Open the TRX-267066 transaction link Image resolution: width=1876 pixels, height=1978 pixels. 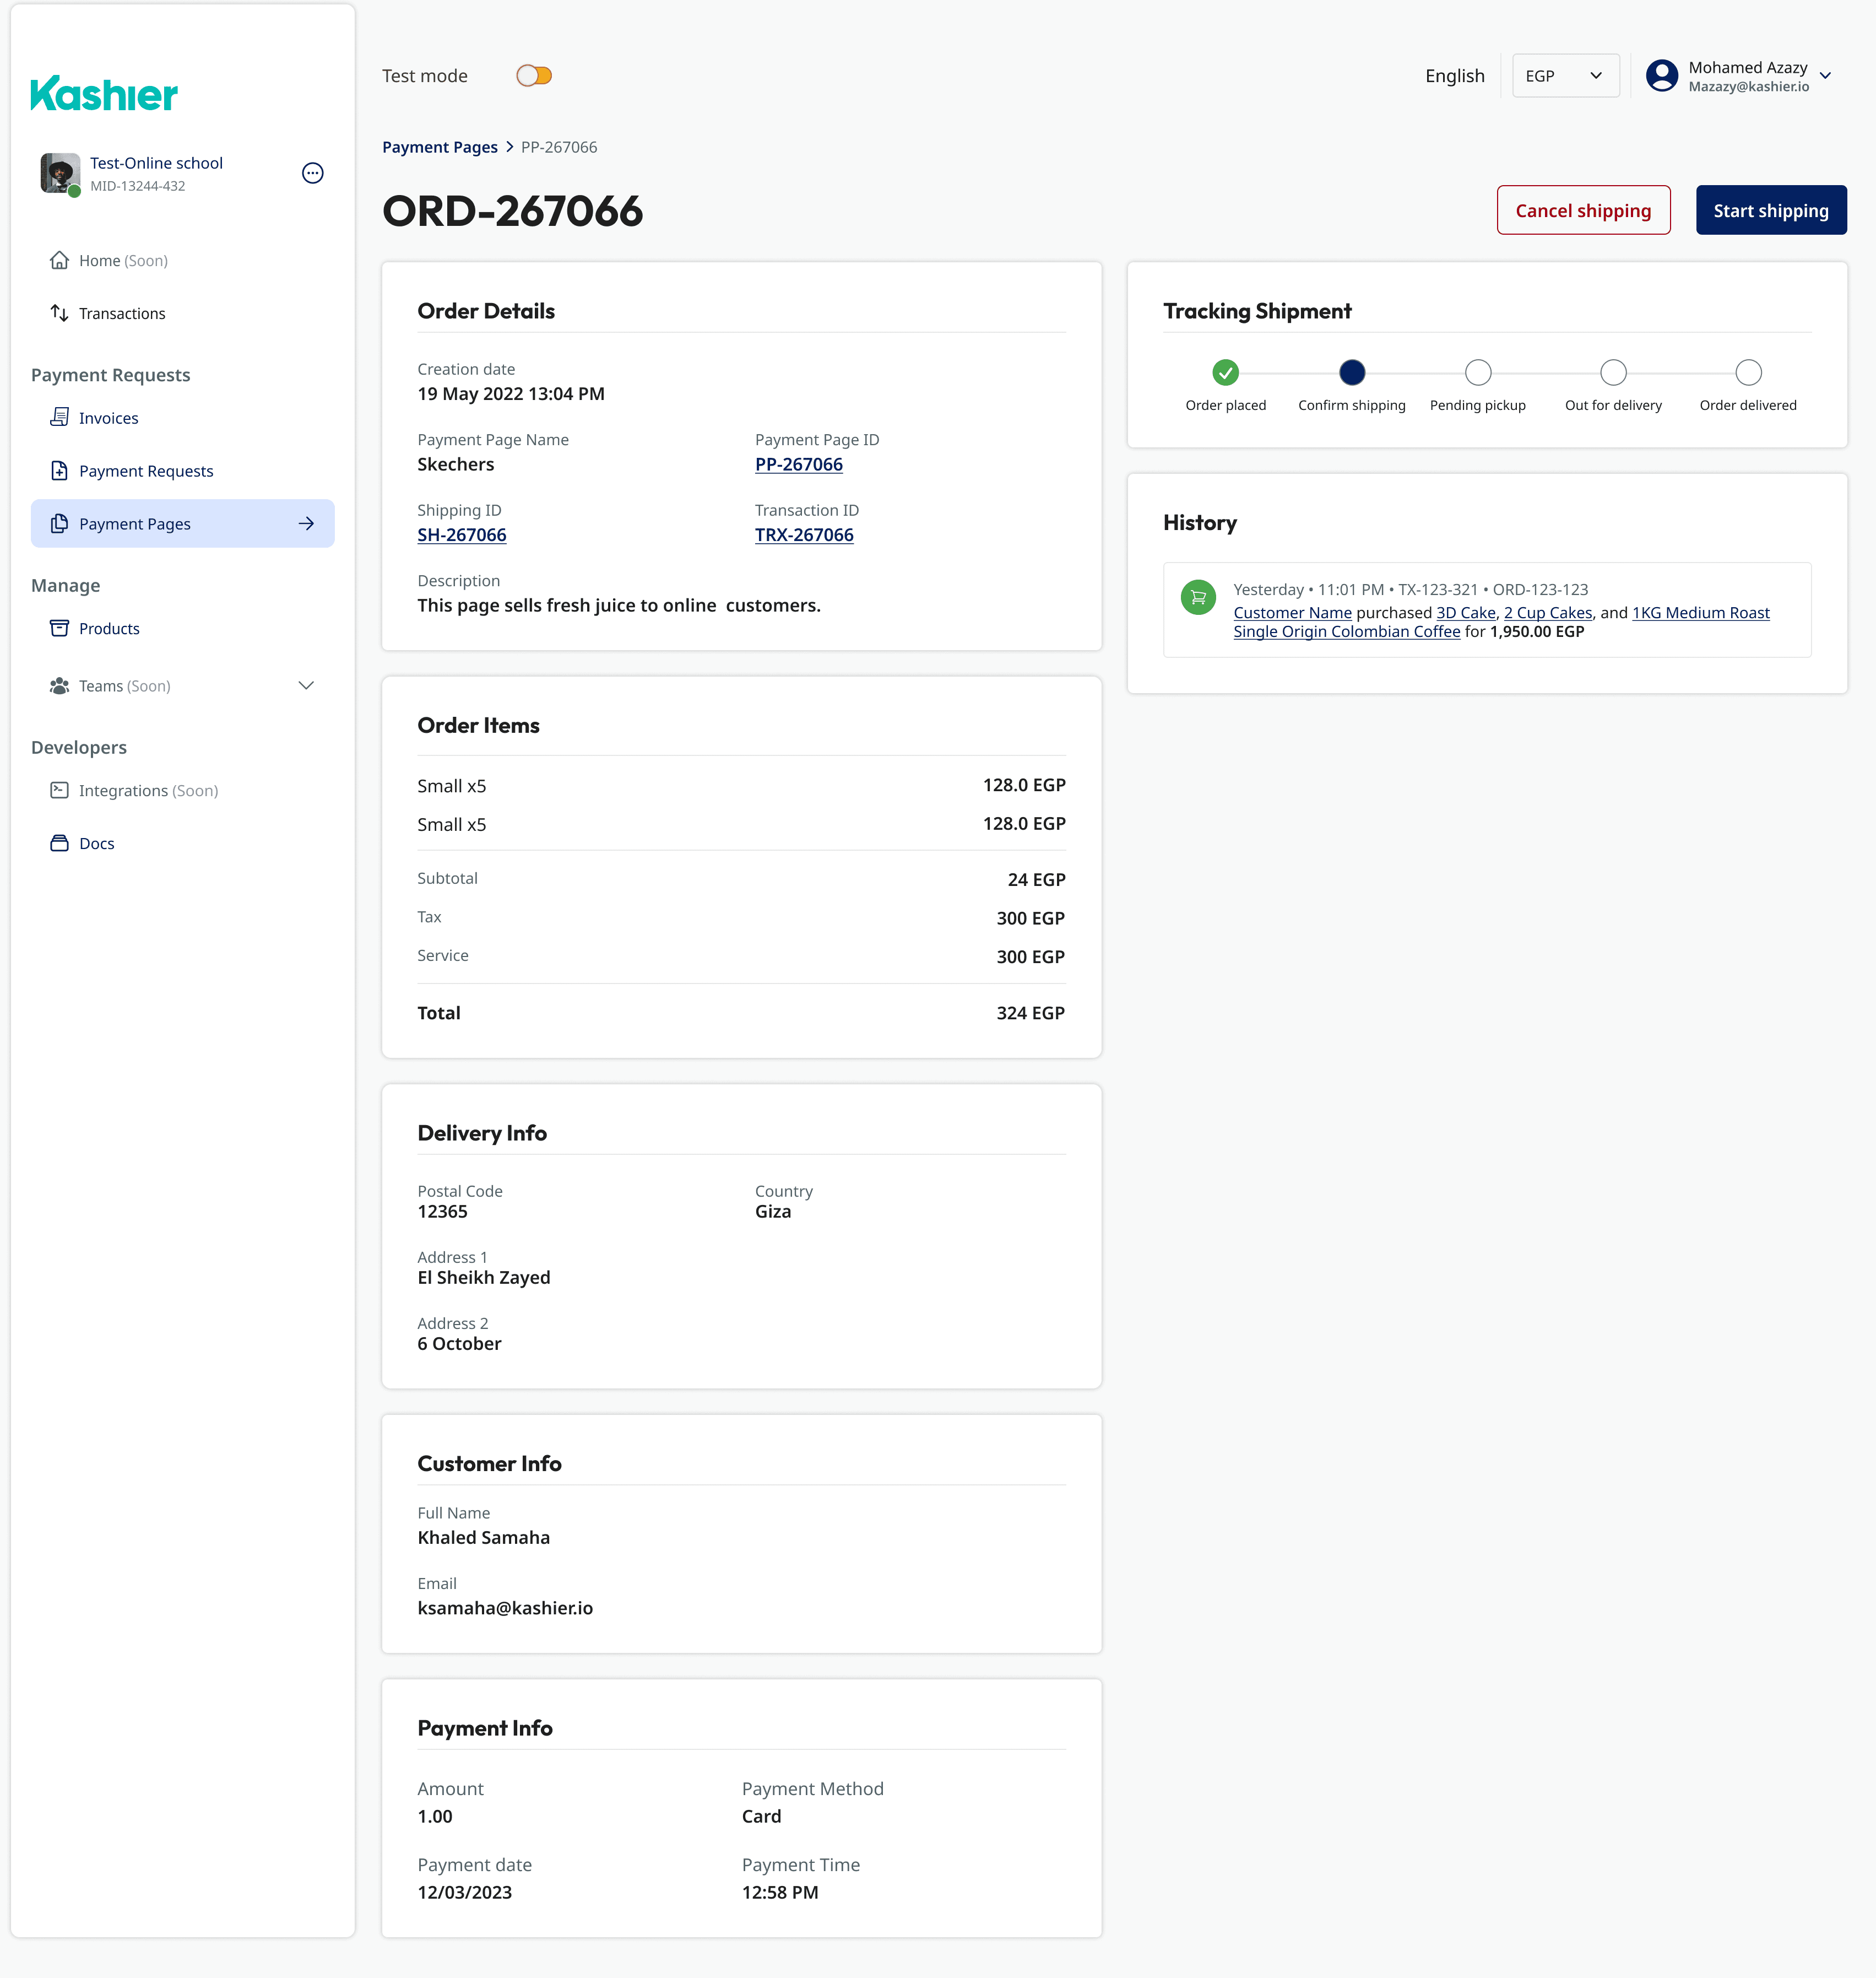click(803, 535)
